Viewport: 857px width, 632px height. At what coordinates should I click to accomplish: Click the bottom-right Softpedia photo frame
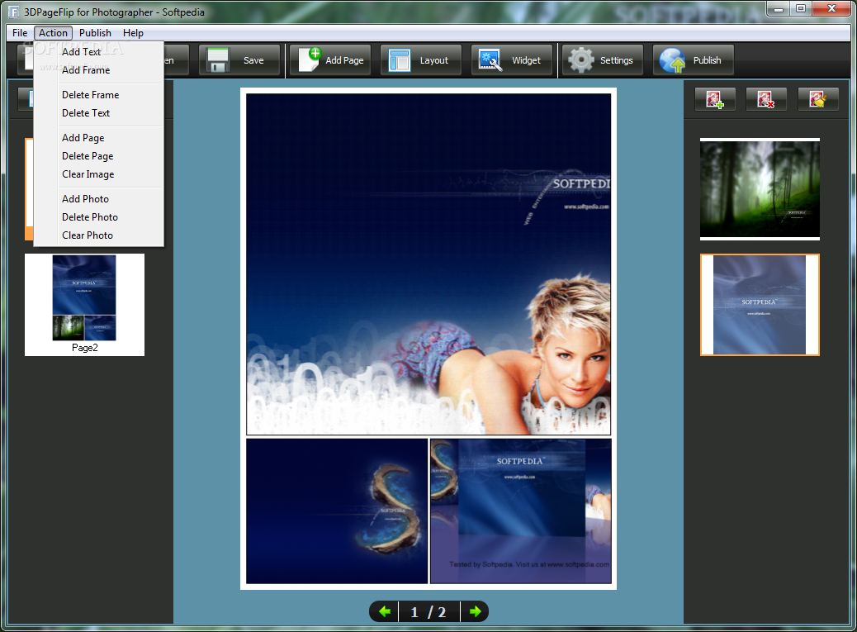click(x=521, y=511)
